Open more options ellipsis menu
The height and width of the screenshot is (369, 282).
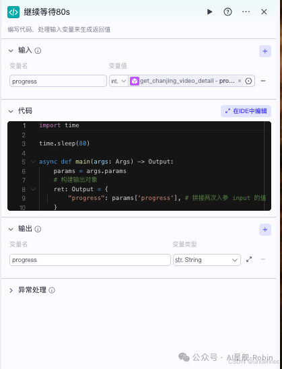[x=246, y=11]
